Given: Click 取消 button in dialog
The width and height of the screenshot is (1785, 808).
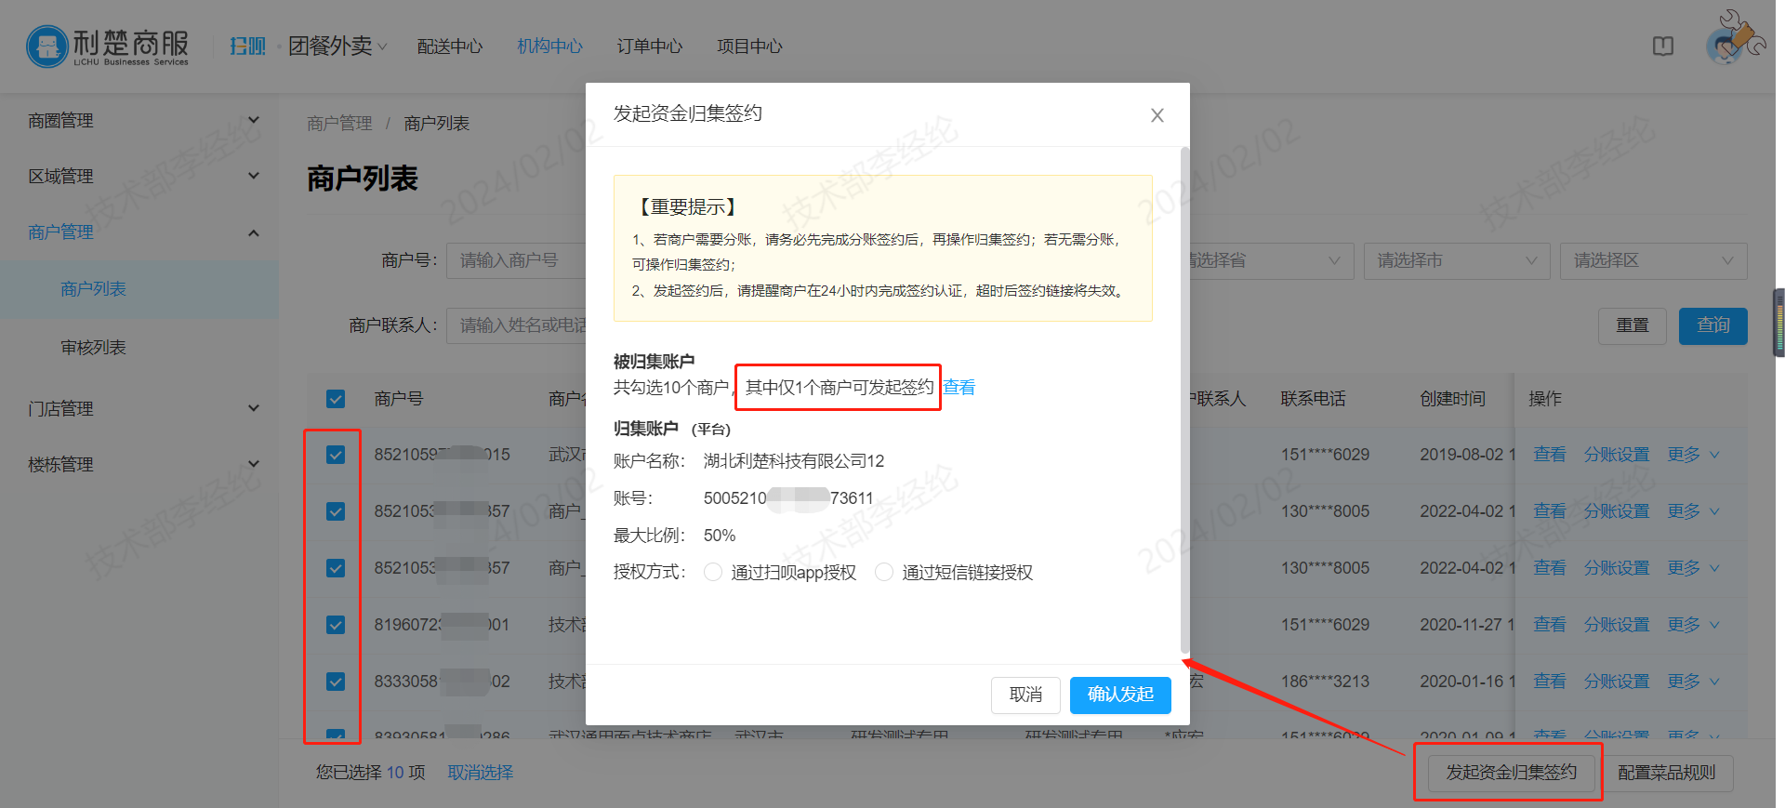Looking at the screenshot, I should click(x=1025, y=695).
